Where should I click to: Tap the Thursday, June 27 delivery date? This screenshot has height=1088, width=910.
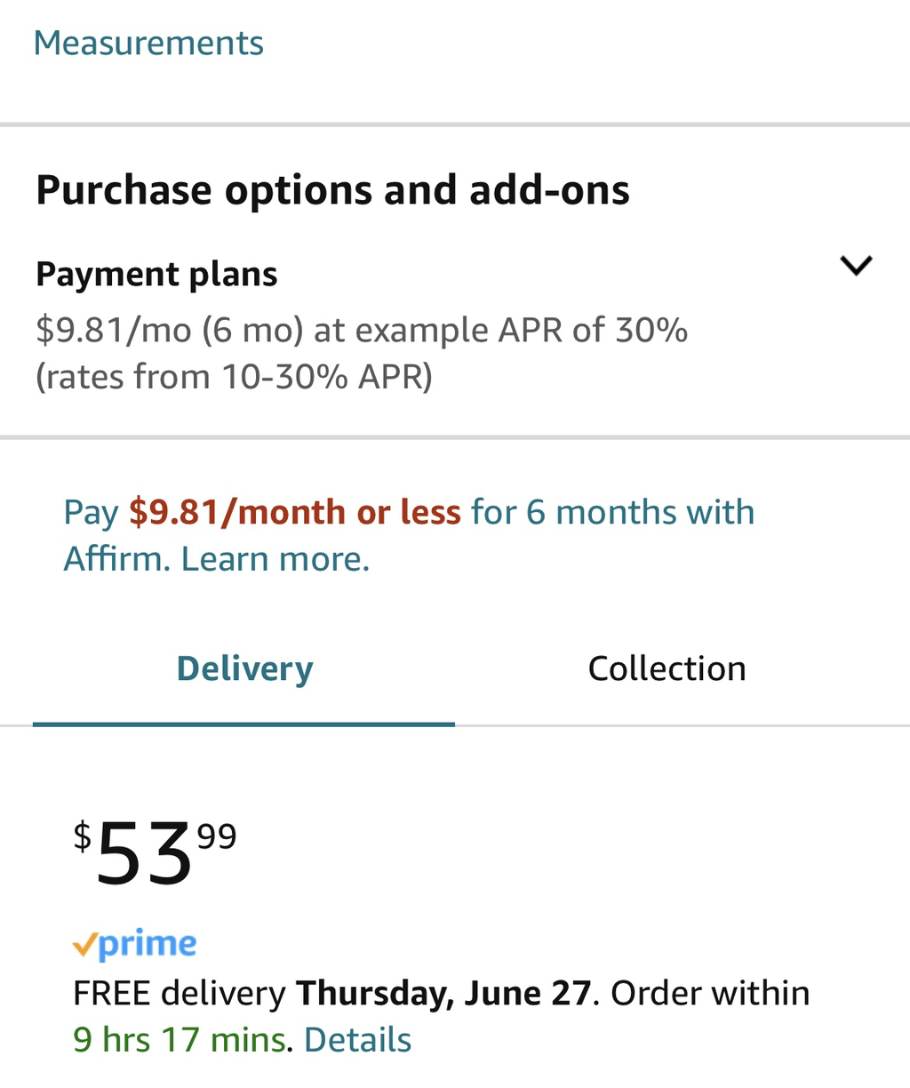pos(443,994)
